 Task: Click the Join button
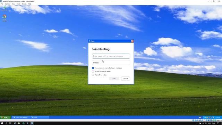click(x=114, y=78)
